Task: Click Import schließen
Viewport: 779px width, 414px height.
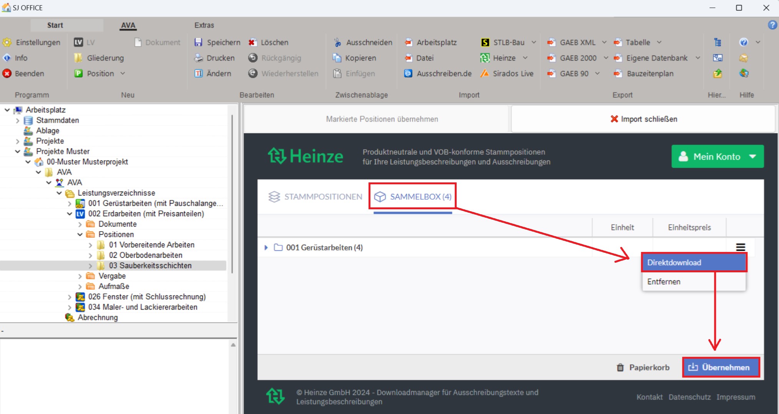Action: click(x=644, y=119)
